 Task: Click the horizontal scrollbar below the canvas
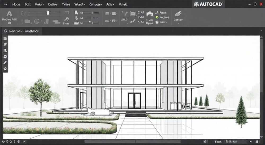132,142
